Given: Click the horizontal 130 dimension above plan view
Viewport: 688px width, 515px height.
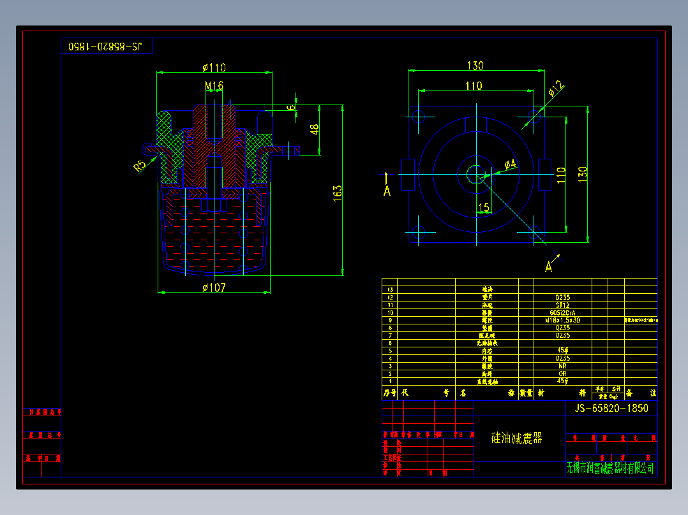Looking at the screenshot, I should 475,66.
